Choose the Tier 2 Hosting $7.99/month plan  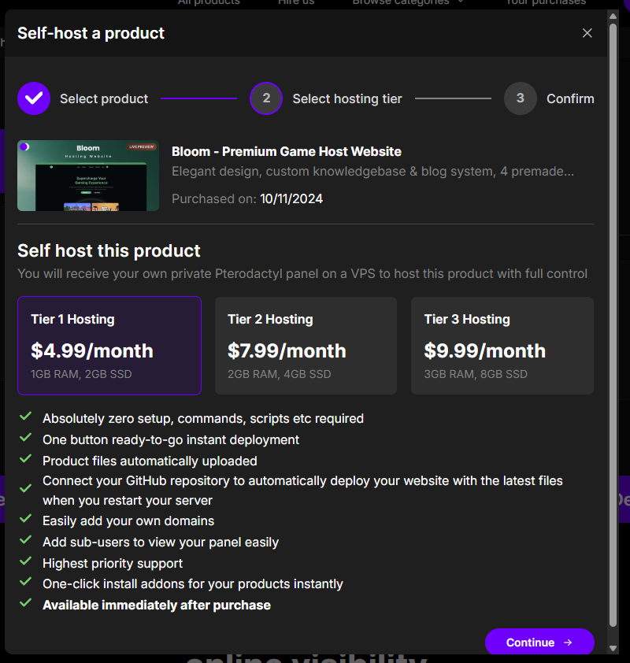pyautogui.click(x=306, y=346)
